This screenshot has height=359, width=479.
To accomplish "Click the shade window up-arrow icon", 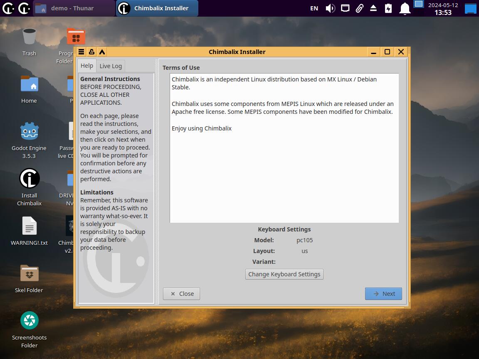I will (x=102, y=52).
